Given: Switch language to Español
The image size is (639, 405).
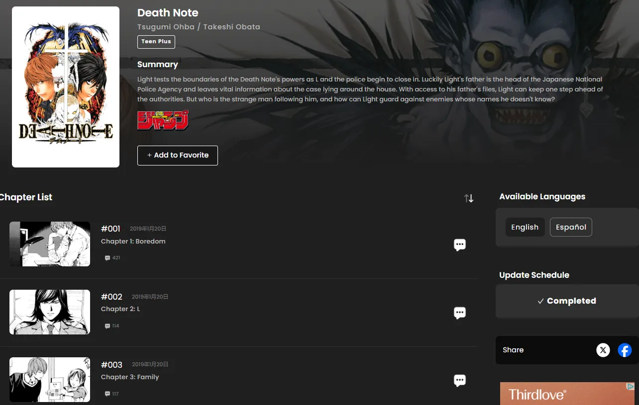Looking at the screenshot, I should point(571,227).
